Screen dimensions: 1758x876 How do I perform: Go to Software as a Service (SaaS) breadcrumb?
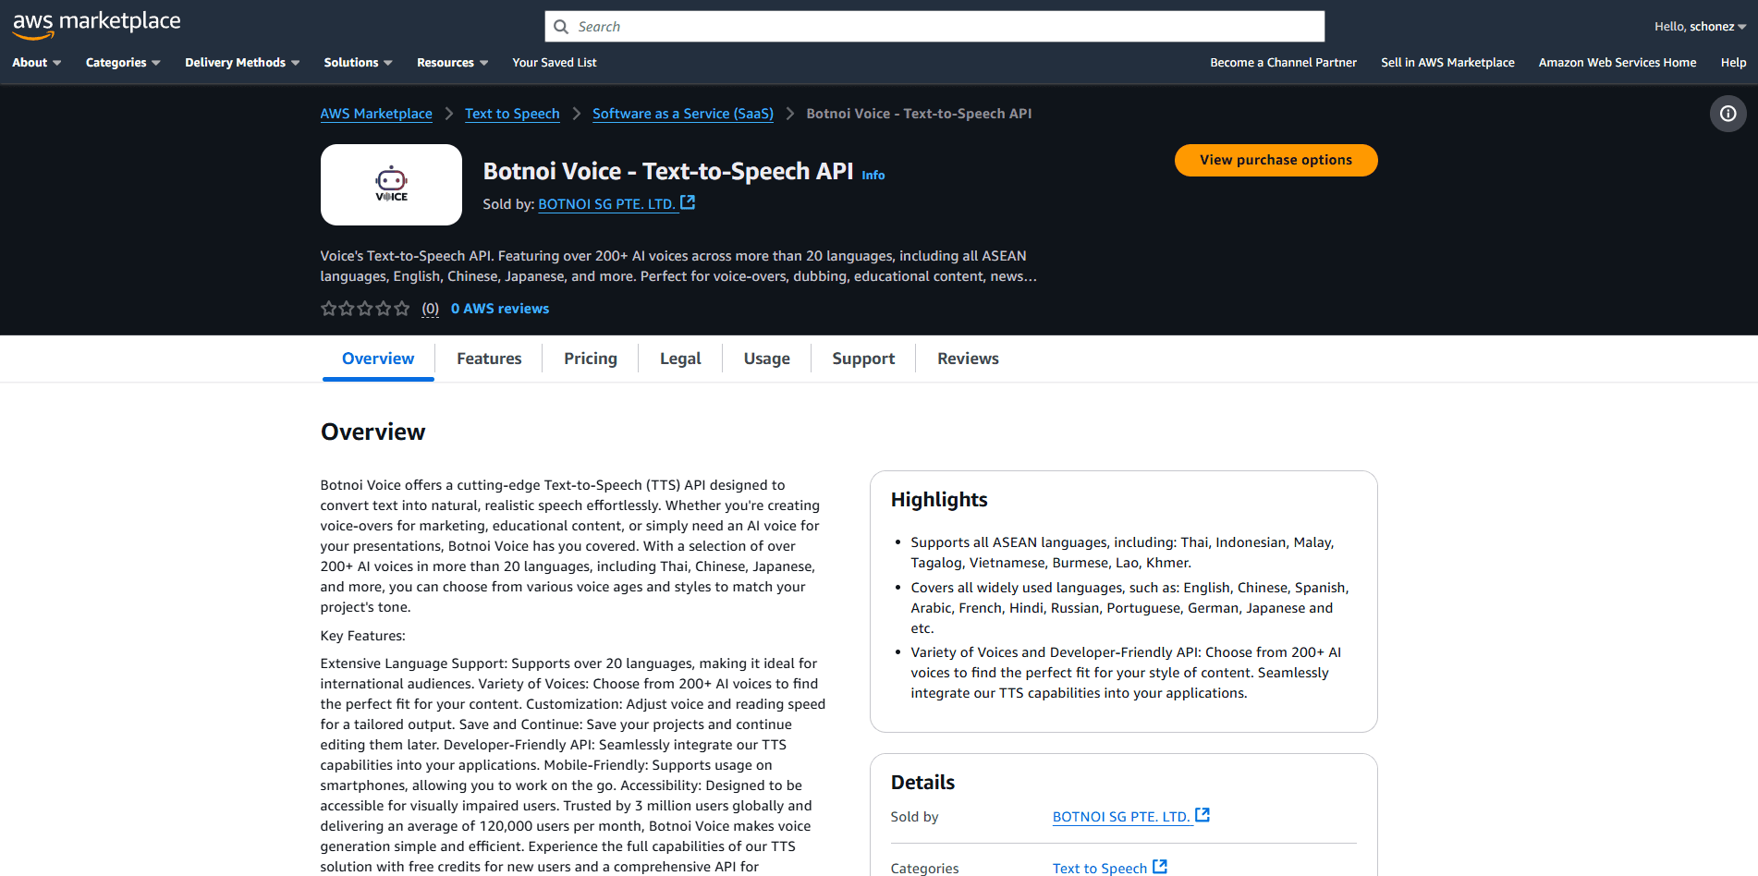click(683, 114)
